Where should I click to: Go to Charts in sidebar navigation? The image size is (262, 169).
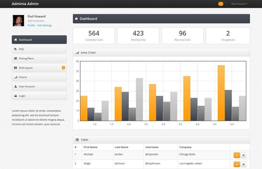coord(39,77)
